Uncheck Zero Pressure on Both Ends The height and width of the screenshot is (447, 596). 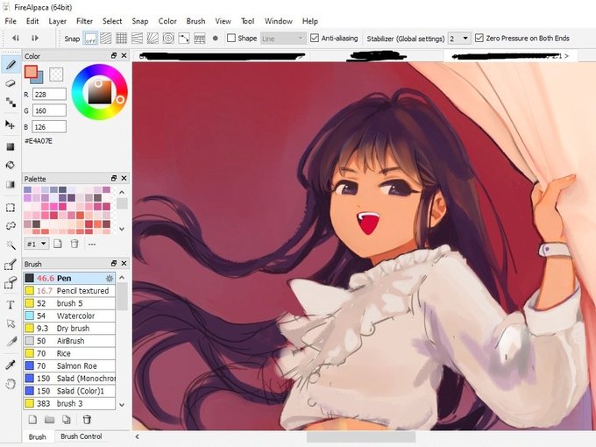(x=479, y=38)
